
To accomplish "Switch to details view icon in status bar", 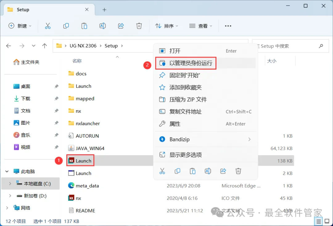I will 319,222.
